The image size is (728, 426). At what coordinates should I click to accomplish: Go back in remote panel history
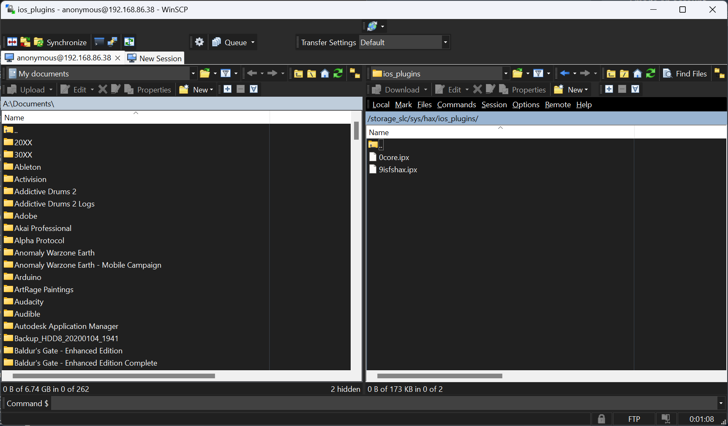pos(564,73)
